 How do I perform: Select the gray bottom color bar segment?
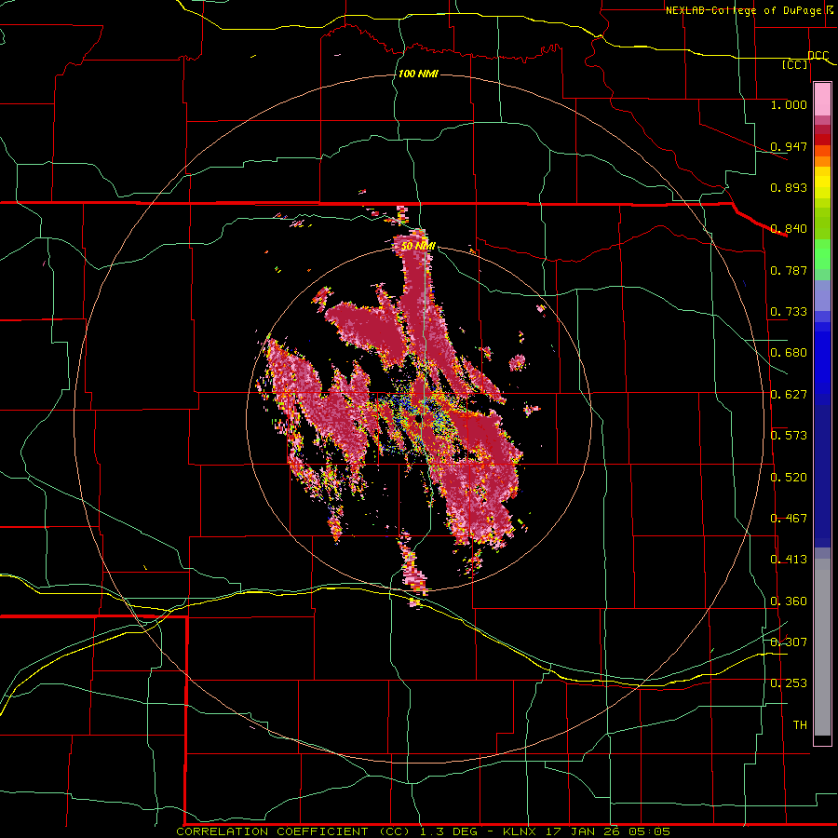coord(822,647)
